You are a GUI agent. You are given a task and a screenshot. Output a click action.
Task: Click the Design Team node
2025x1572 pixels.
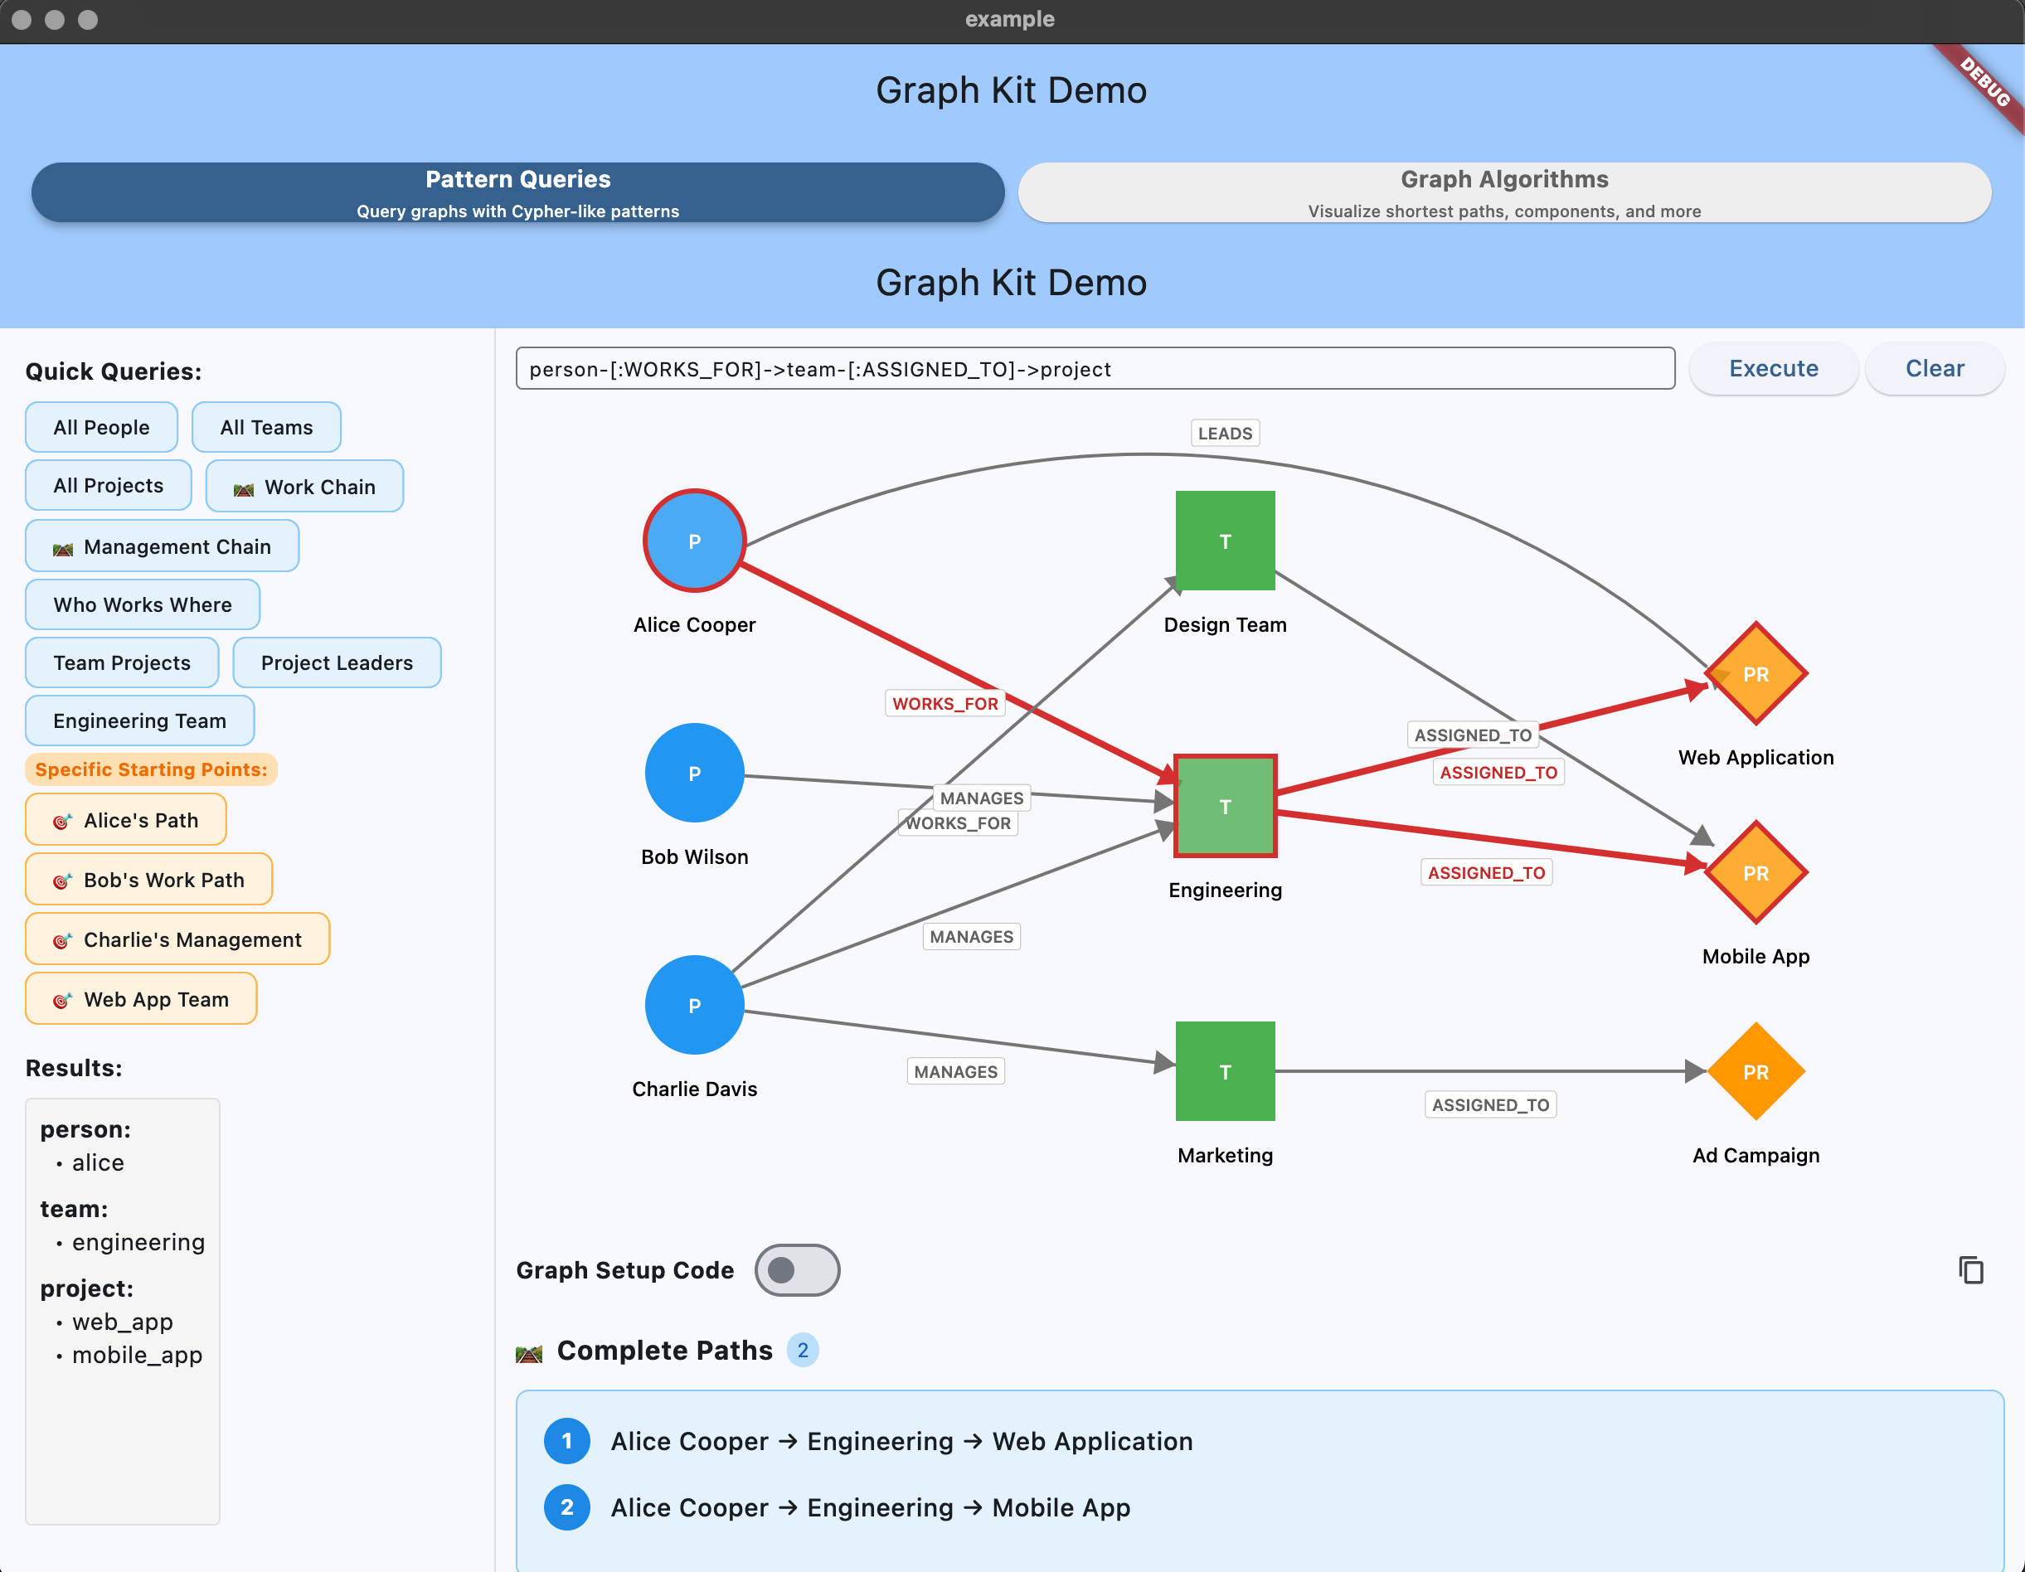pyautogui.click(x=1225, y=541)
